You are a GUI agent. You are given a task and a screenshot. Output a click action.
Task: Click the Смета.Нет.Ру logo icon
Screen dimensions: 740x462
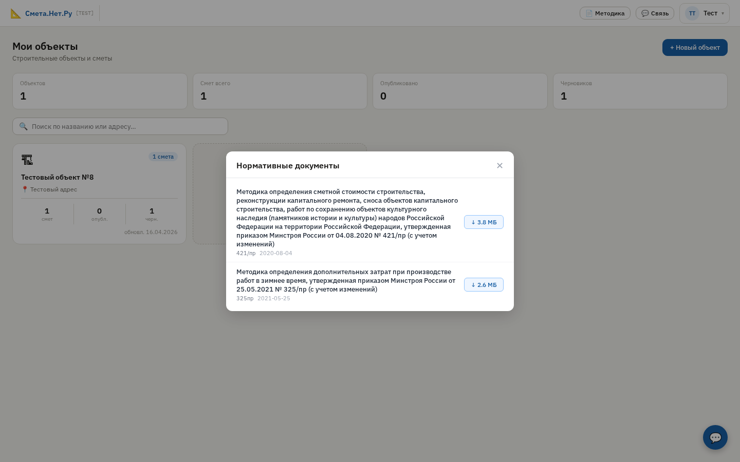point(16,13)
